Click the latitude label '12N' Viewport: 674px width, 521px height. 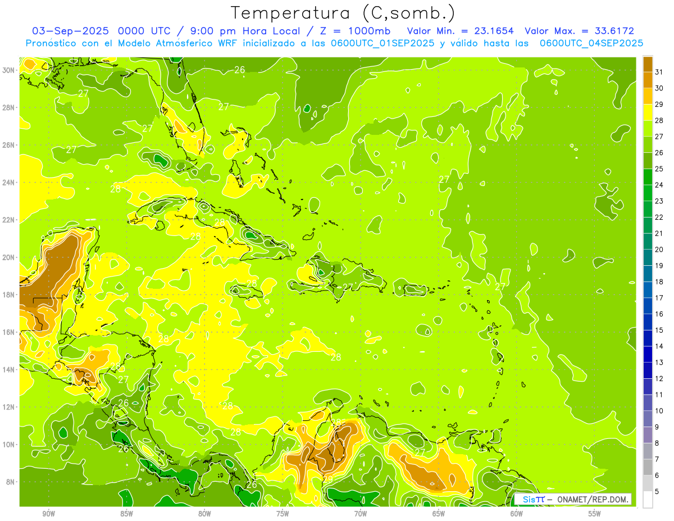pos(10,407)
